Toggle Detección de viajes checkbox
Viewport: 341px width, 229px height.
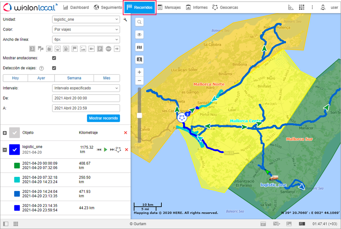click(x=54, y=68)
